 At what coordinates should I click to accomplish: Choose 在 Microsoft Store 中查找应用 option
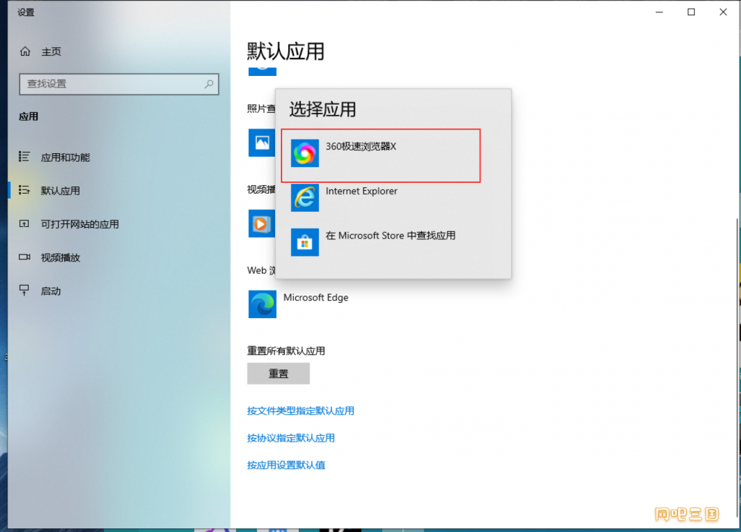[390, 236]
